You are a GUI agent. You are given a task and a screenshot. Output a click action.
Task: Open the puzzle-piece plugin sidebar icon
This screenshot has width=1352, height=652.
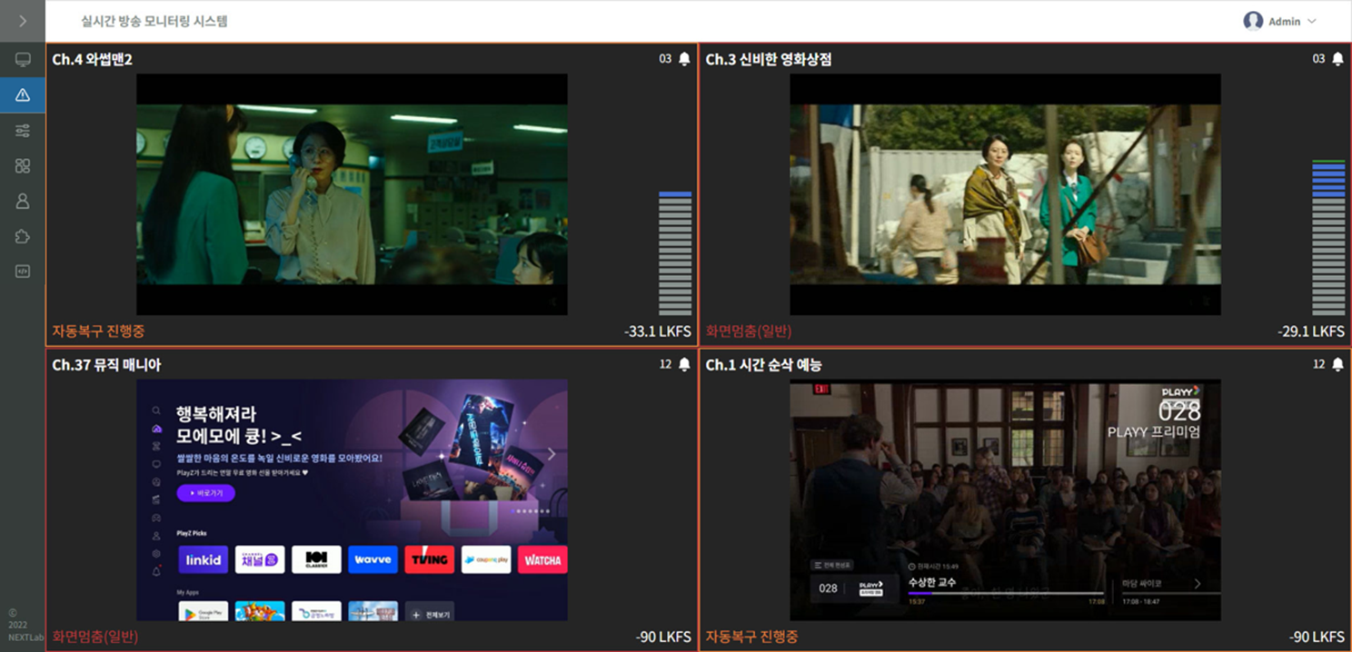(x=23, y=236)
